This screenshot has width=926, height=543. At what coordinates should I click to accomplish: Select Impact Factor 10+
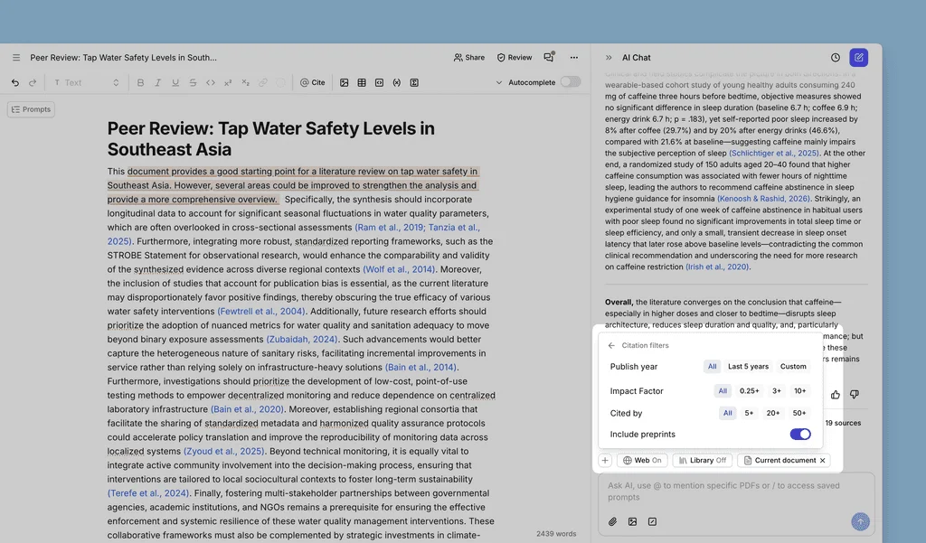[x=799, y=390]
